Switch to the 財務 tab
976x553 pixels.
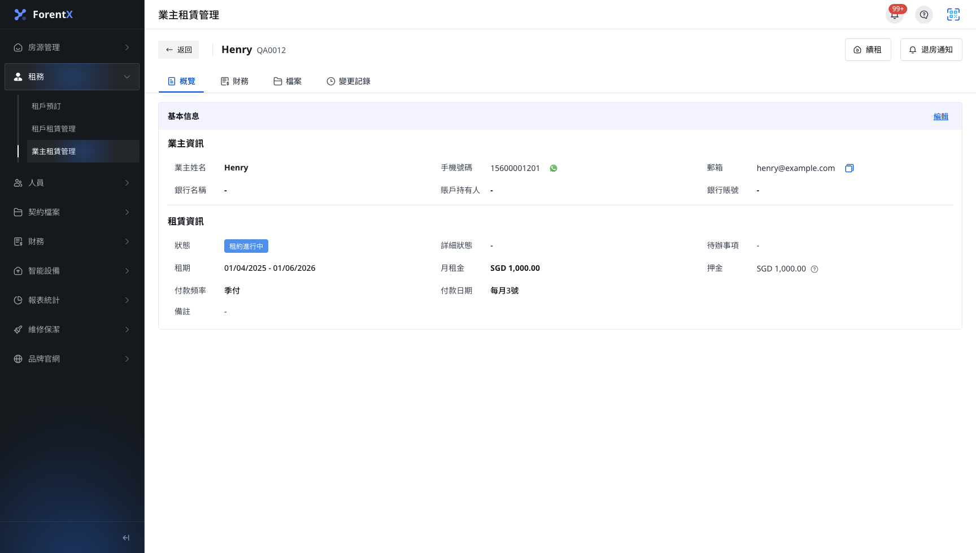point(234,81)
